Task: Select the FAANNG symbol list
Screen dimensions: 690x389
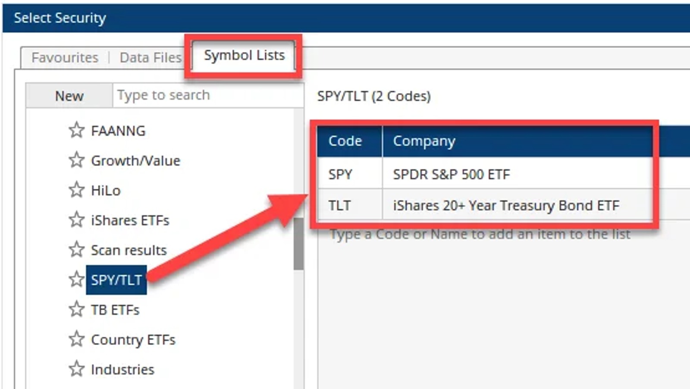Action: tap(118, 130)
